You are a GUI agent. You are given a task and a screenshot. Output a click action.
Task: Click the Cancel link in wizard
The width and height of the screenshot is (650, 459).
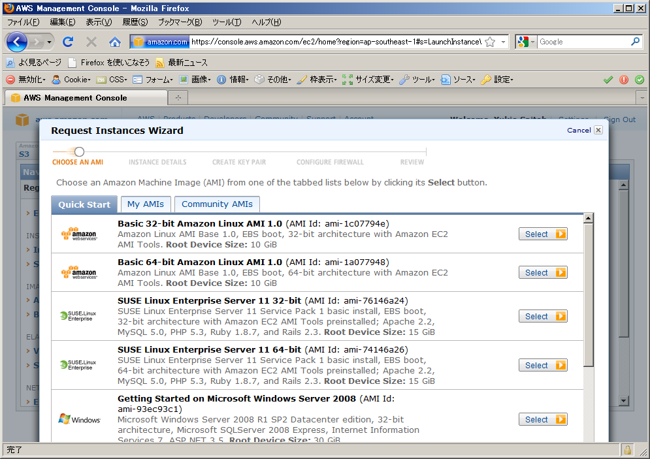click(x=579, y=131)
